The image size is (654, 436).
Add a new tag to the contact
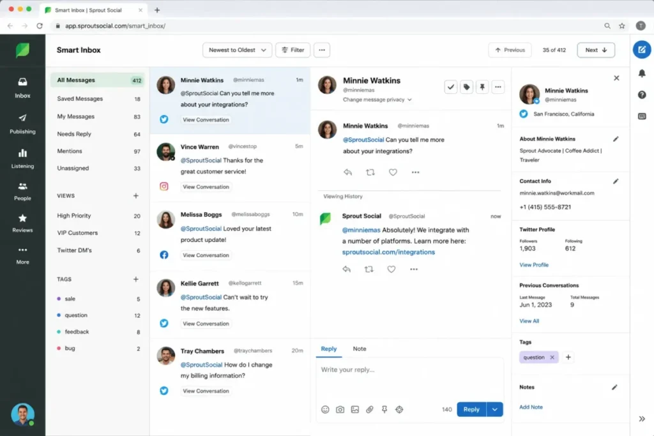[x=568, y=357]
